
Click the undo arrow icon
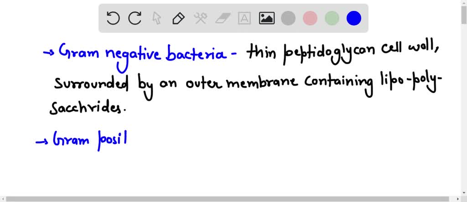point(113,18)
